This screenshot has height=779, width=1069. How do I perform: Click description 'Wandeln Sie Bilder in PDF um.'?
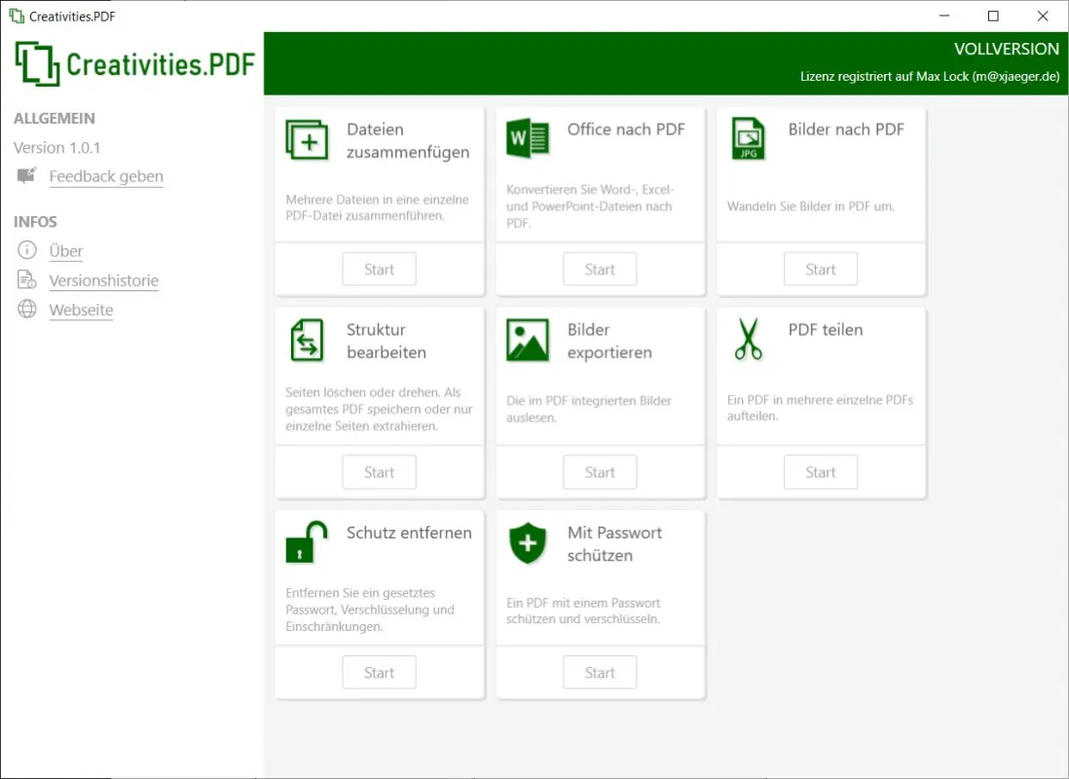[810, 206]
